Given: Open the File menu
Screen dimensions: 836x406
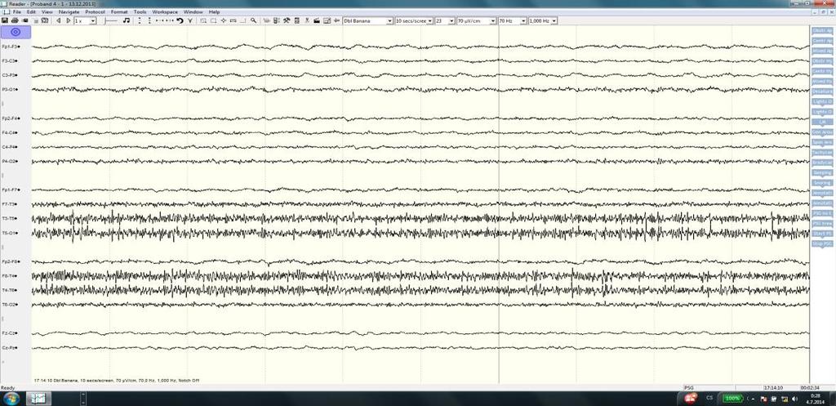Looking at the screenshot, I should click(17, 11).
